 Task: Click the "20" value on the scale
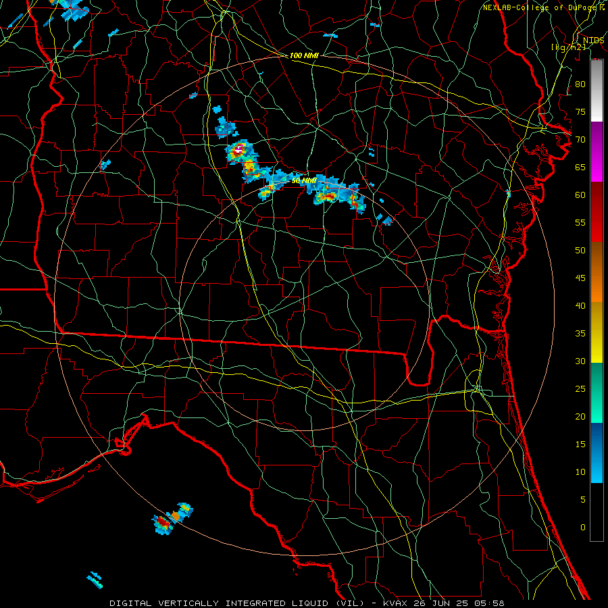(580, 416)
